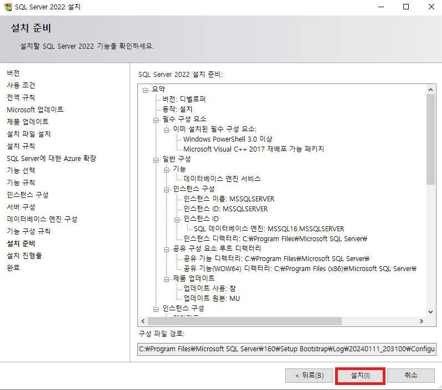Viewport: 442px width, 390px height.
Task: Click the 설치(I) install button
Action: [x=360, y=376]
